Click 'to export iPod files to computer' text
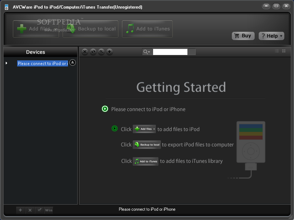Image resolution: width=294 pixels, height=220 pixels. 198,145
